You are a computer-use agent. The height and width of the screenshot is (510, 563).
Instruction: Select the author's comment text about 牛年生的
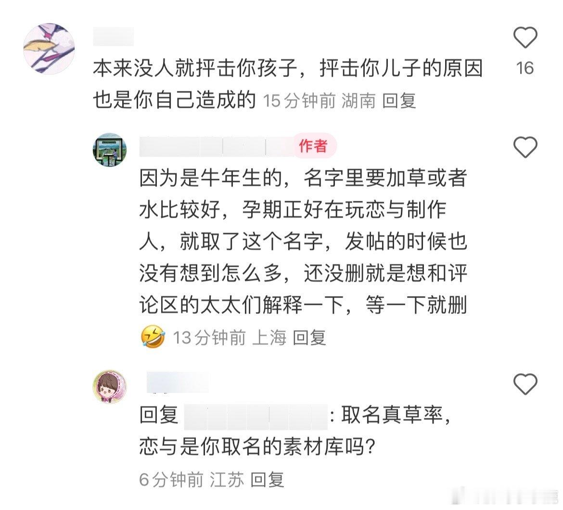pyautogui.click(x=304, y=242)
